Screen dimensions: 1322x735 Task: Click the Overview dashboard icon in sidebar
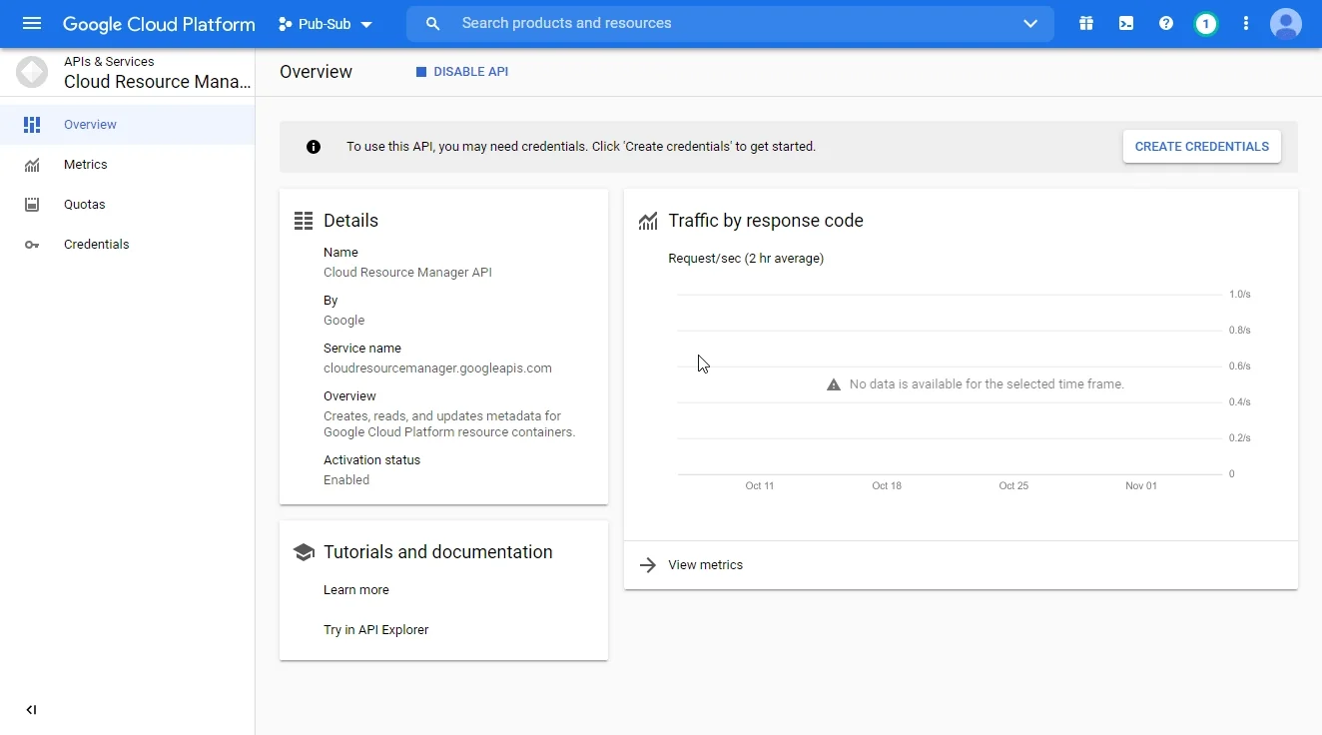32,125
